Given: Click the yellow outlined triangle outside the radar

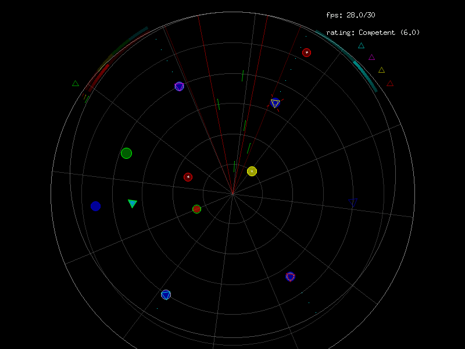Looking at the screenshot, I should tap(381, 70).
